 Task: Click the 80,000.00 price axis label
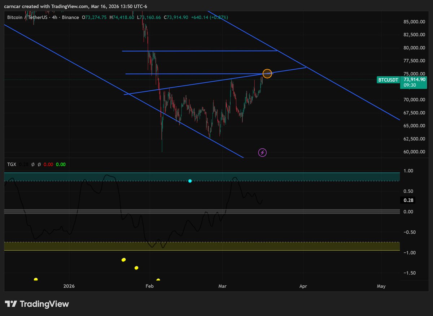click(415, 48)
